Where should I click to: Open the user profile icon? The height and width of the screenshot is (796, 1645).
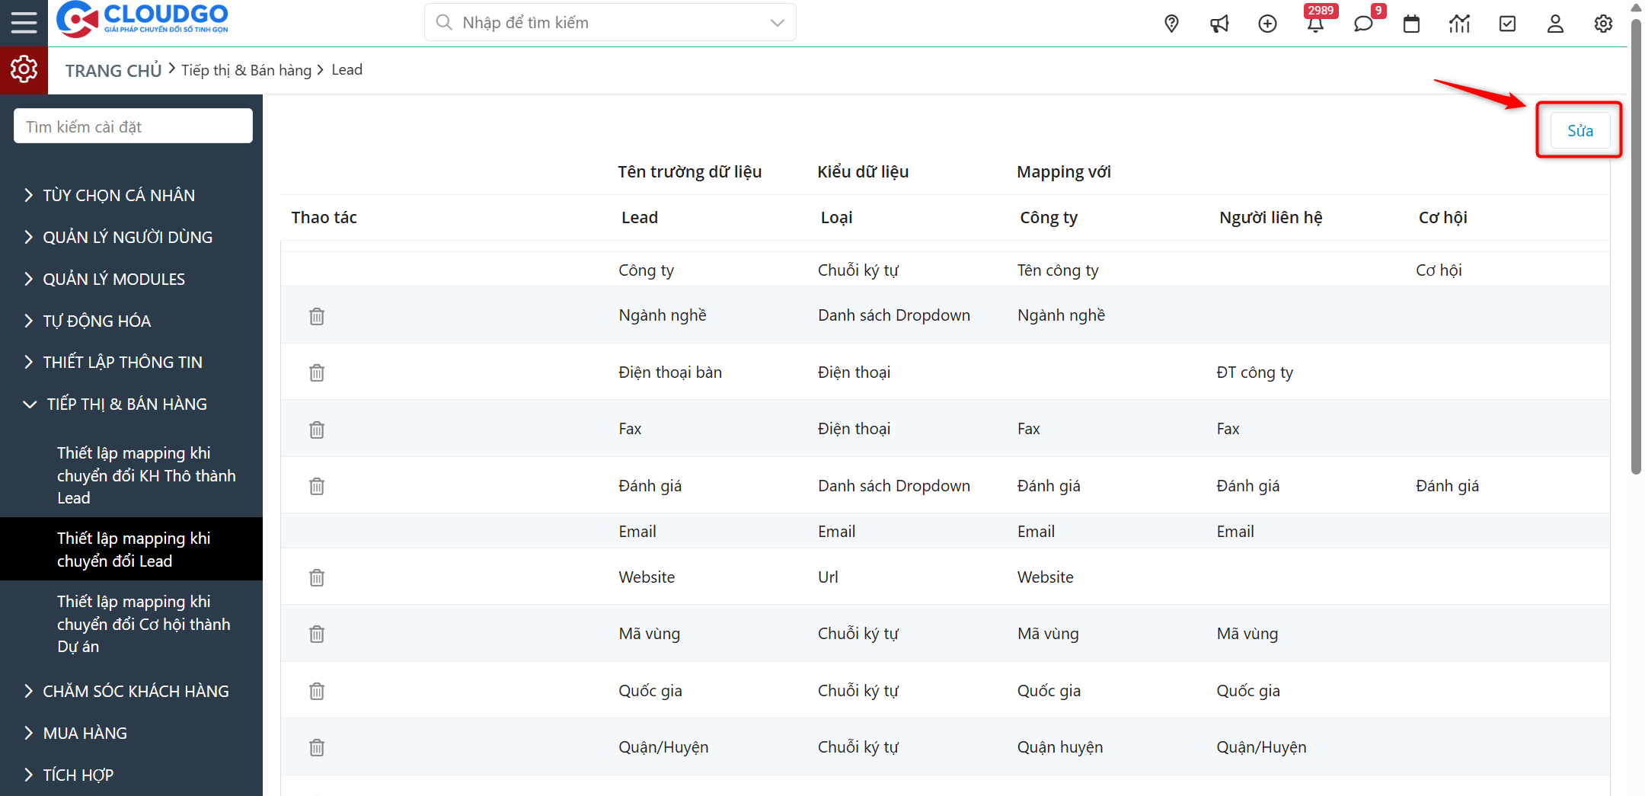pyautogui.click(x=1555, y=24)
